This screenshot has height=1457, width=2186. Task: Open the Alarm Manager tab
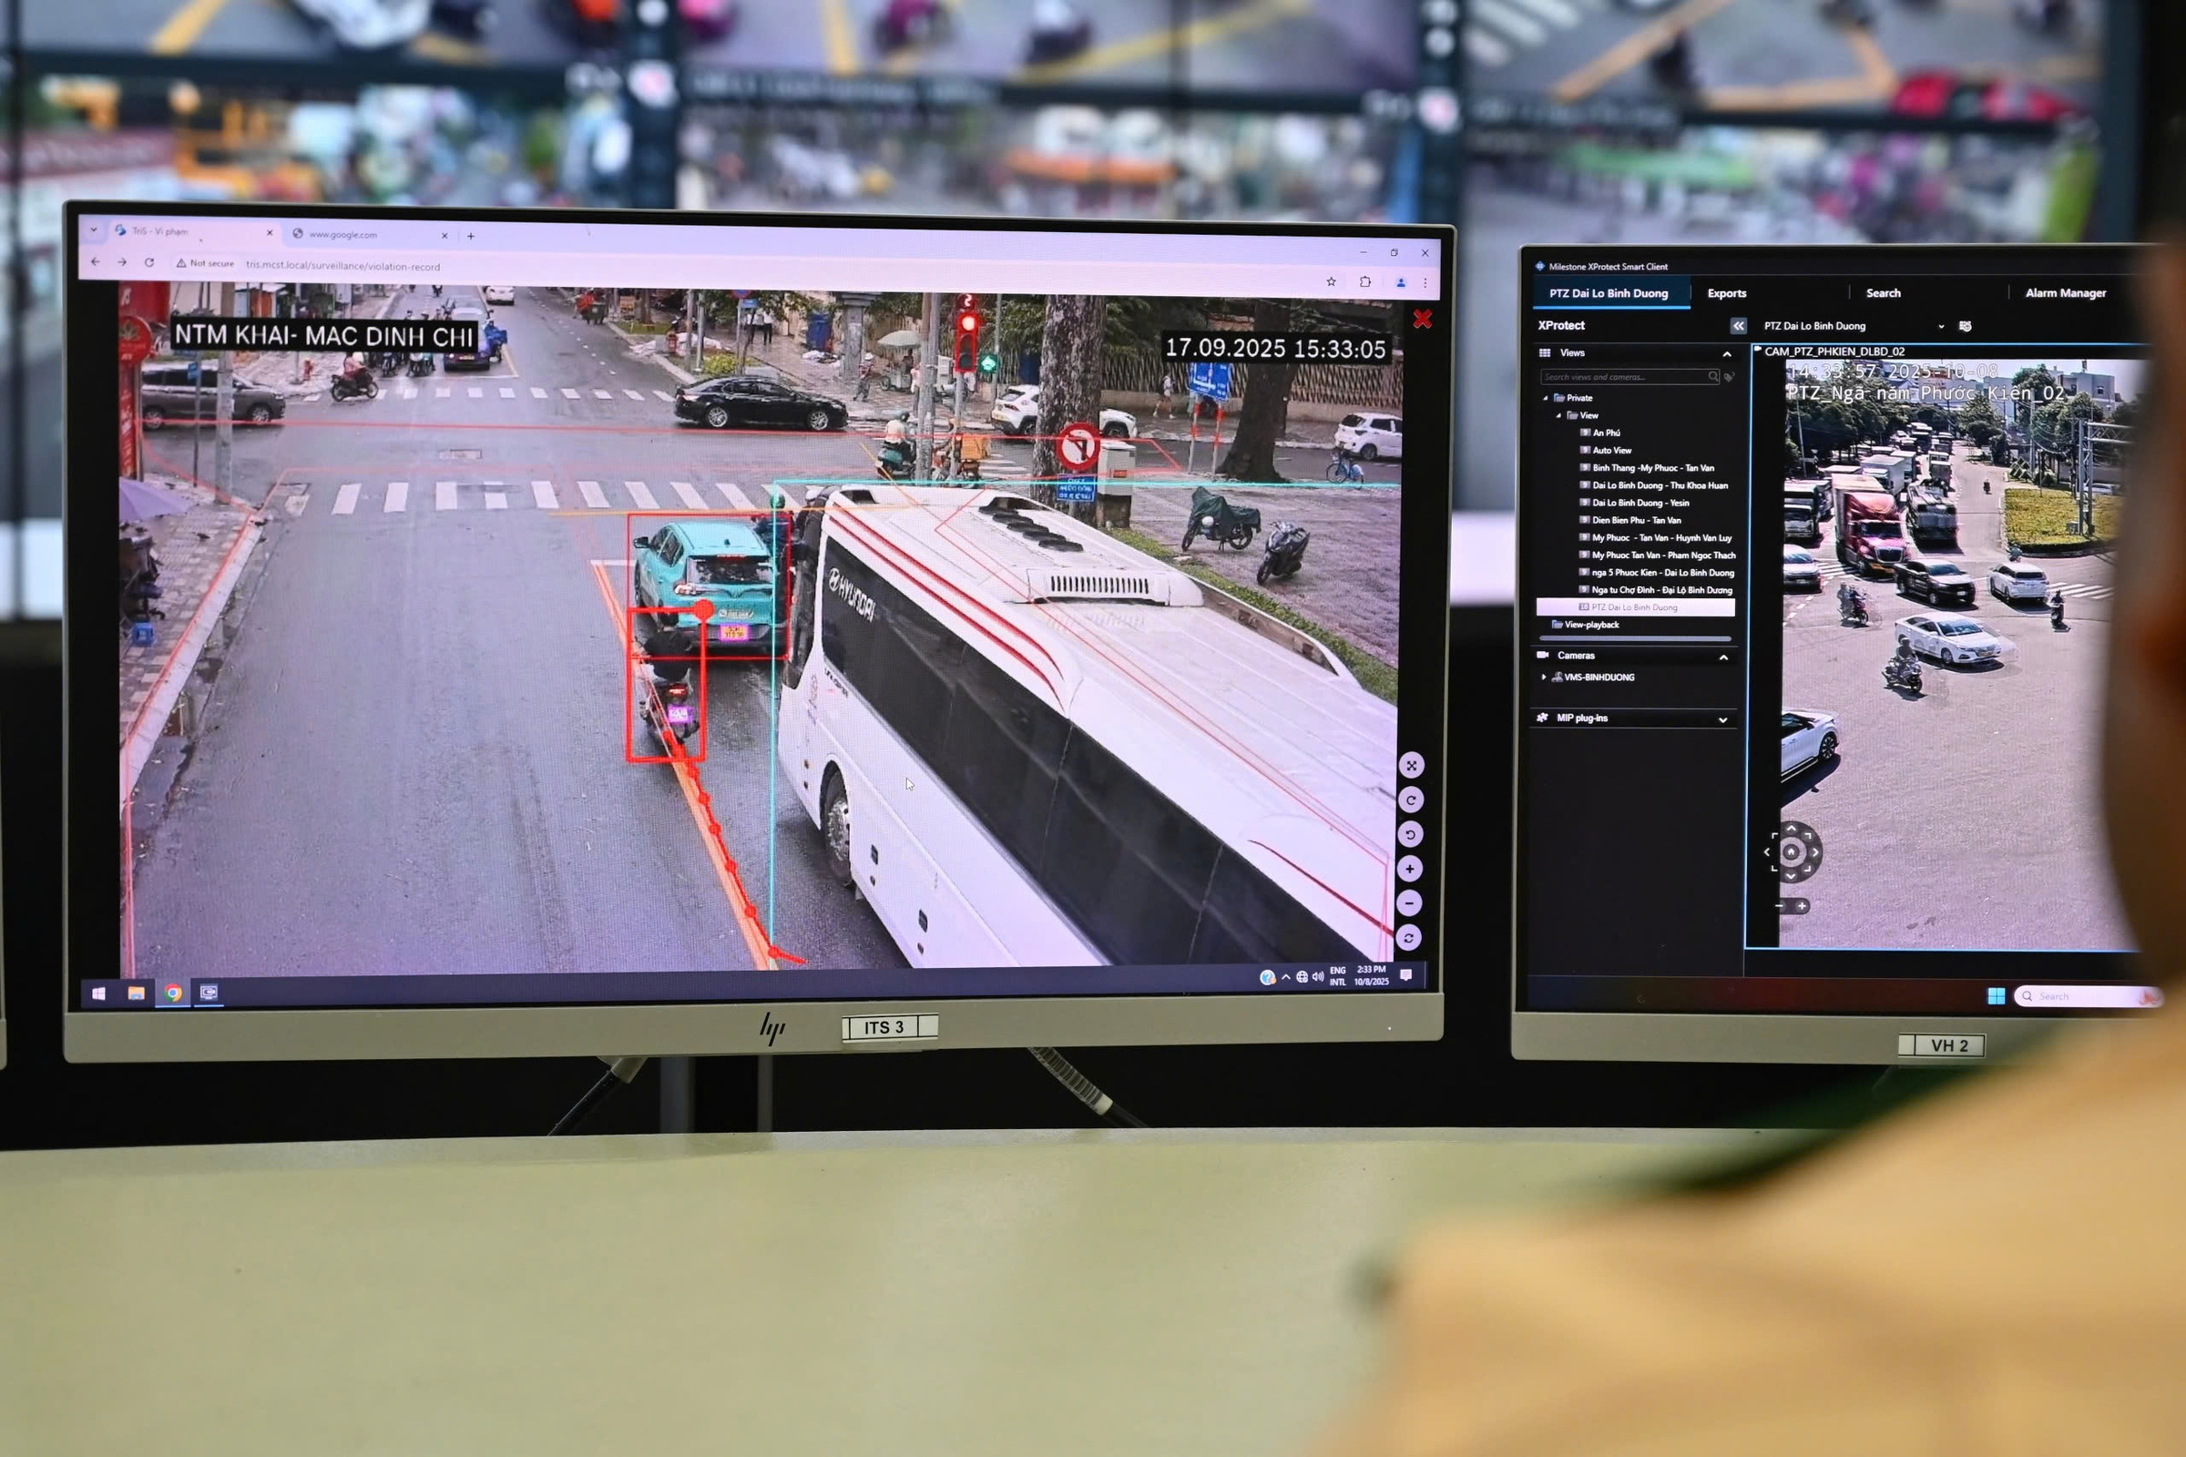(2065, 293)
